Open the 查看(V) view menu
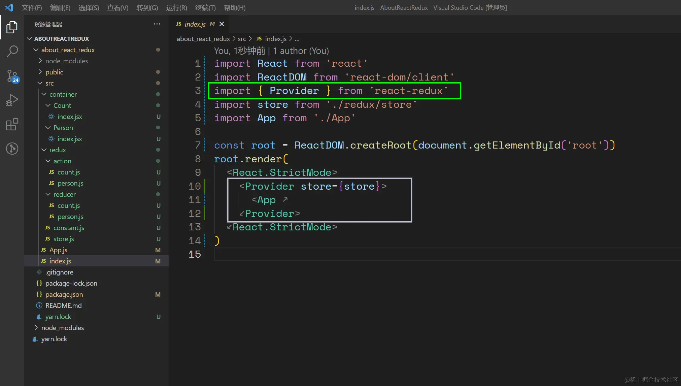681x386 pixels. click(x=117, y=7)
